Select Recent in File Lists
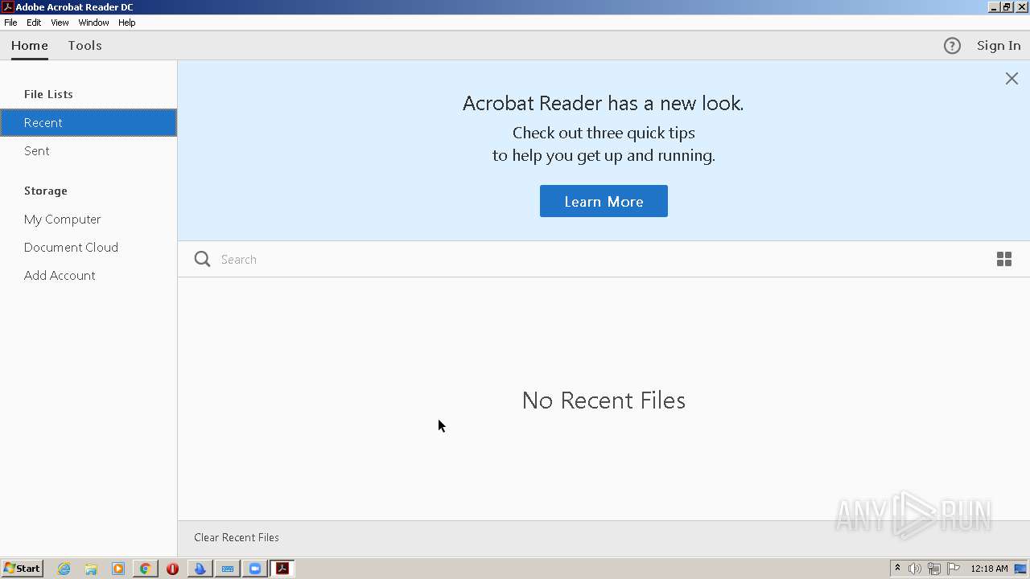The height and width of the screenshot is (579, 1030). point(89,122)
